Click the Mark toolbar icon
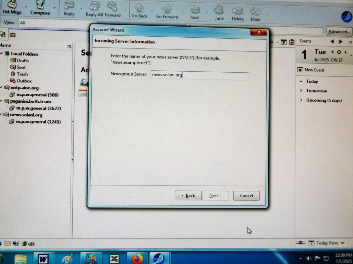This screenshot has width=353, height=264. click(255, 15)
